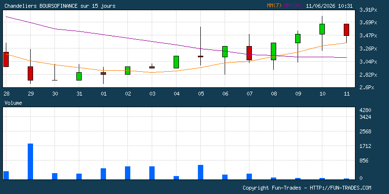Click date label 07 on the price chart axis
The image size is (389, 194).
point(249,94)
